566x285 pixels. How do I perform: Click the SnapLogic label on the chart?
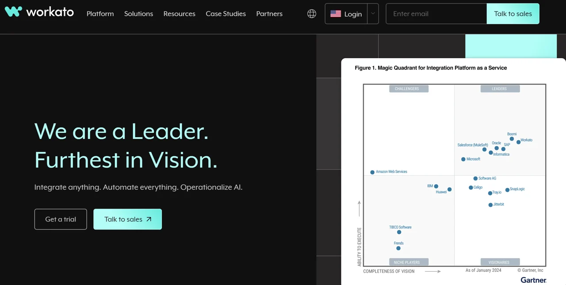(517, 189)
